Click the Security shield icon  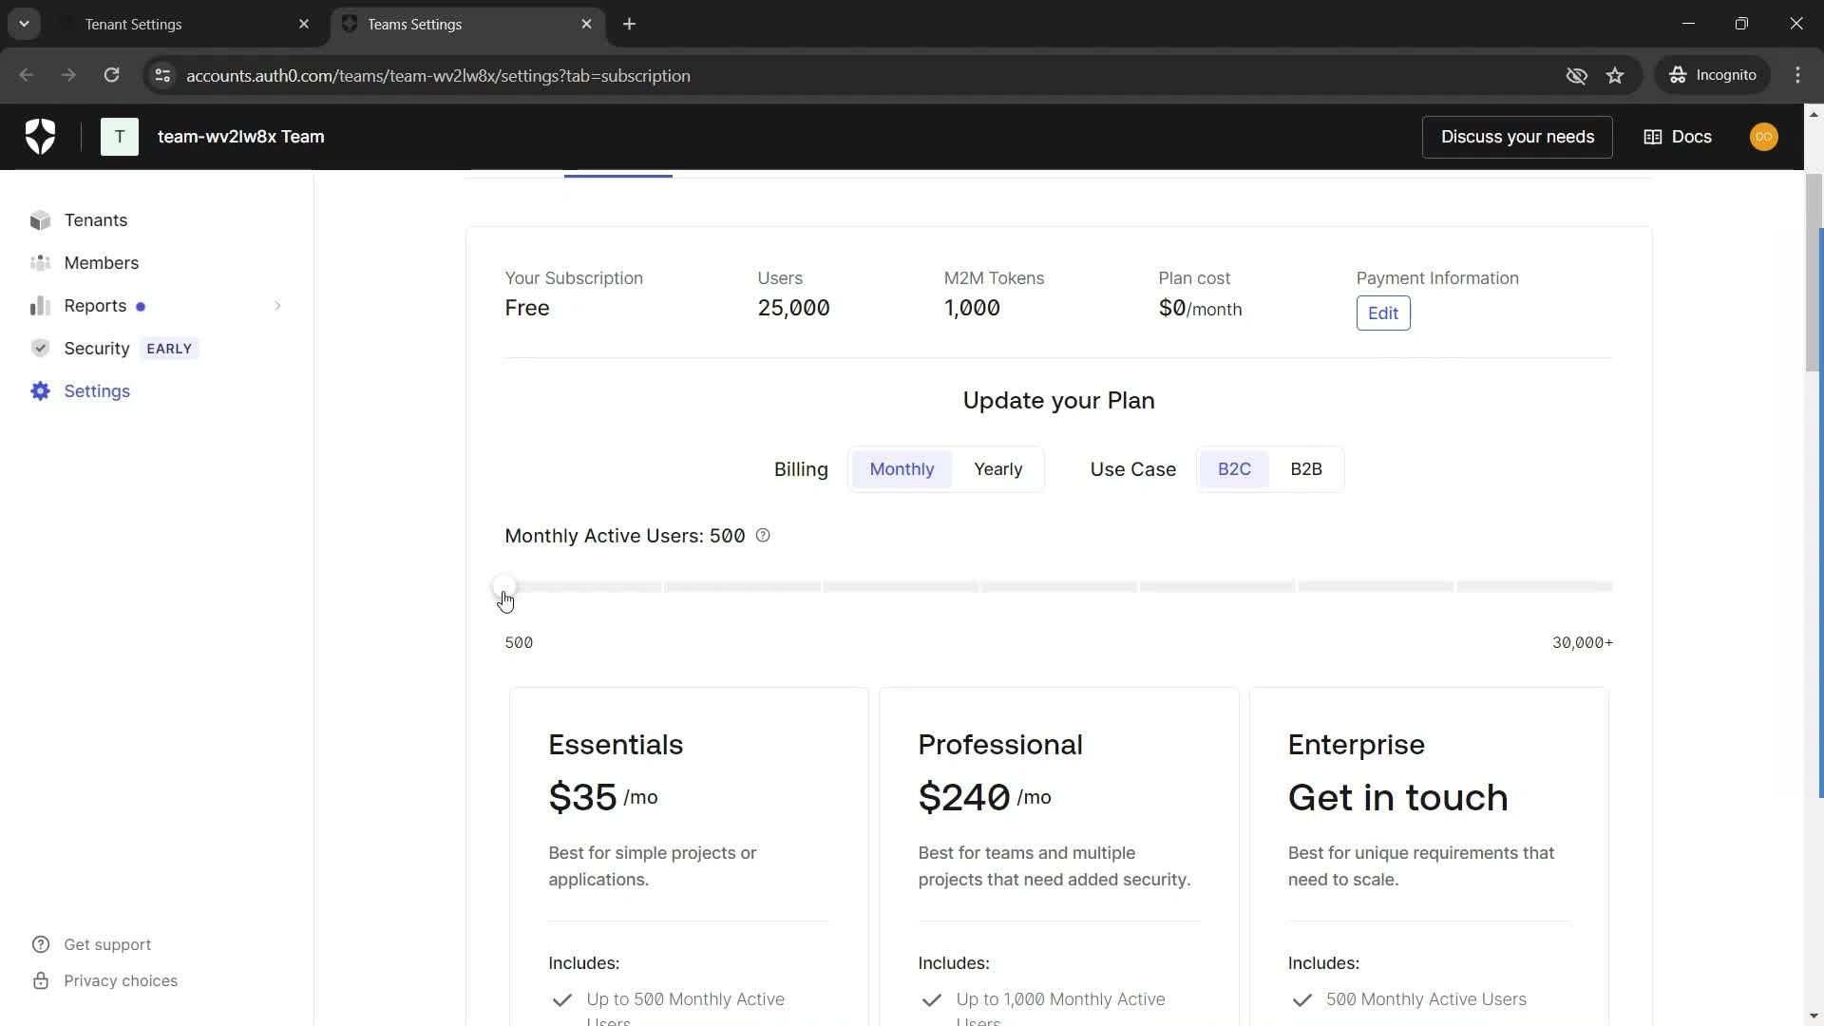(x=40, y=349)
